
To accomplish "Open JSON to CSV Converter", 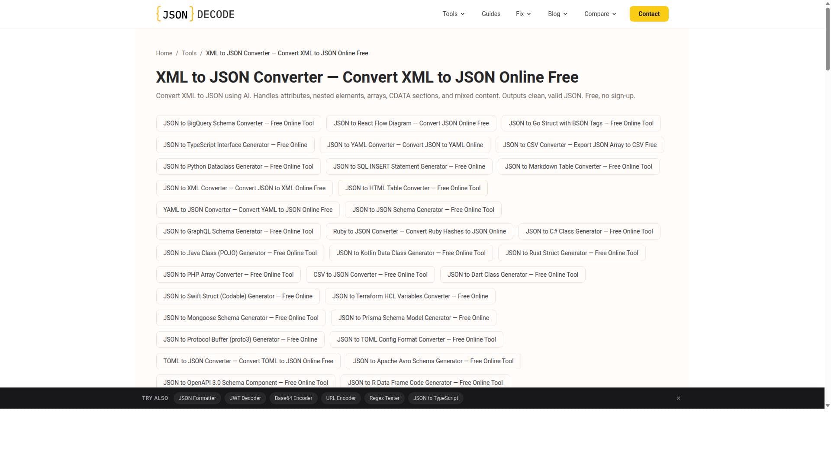I will point(580,145).
